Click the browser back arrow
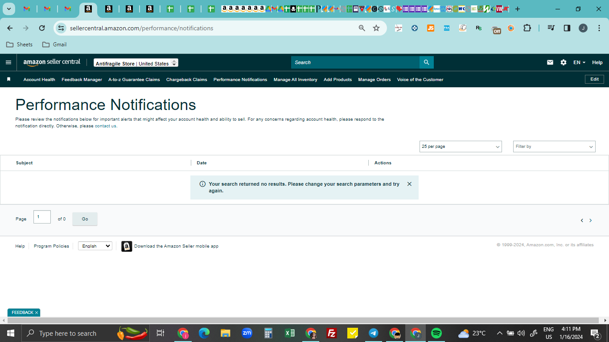The width and height of the screenshot is (609, 342). pyautogui.click(x=10, y=28)
